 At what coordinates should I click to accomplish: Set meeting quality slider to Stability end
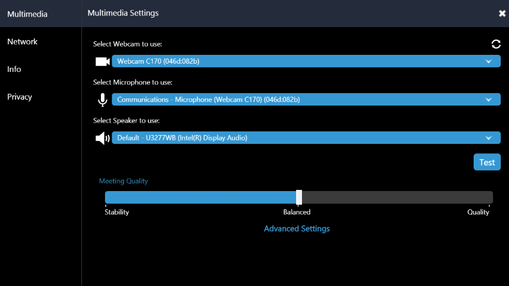click(x=106, y=198)
